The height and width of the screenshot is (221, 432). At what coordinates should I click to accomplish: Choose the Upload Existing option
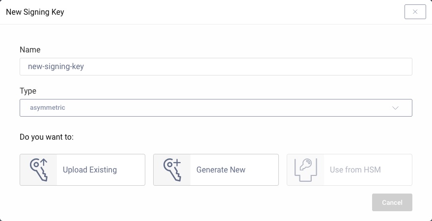[82, 170]
